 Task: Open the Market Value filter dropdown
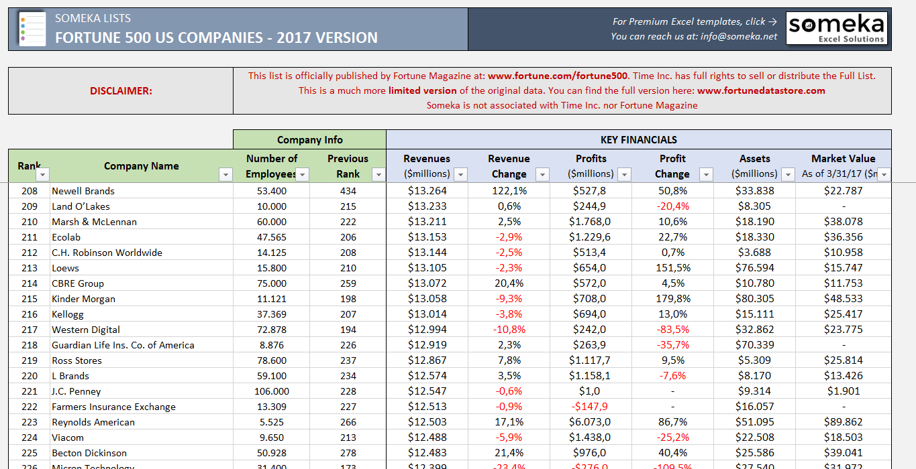click(x=884, y=174)
